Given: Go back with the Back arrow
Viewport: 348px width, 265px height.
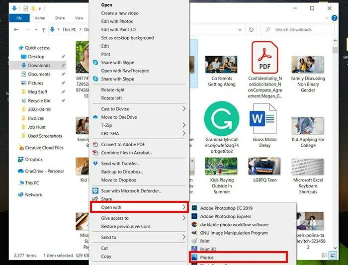Looking at the screenshot, I should point(16,29).
